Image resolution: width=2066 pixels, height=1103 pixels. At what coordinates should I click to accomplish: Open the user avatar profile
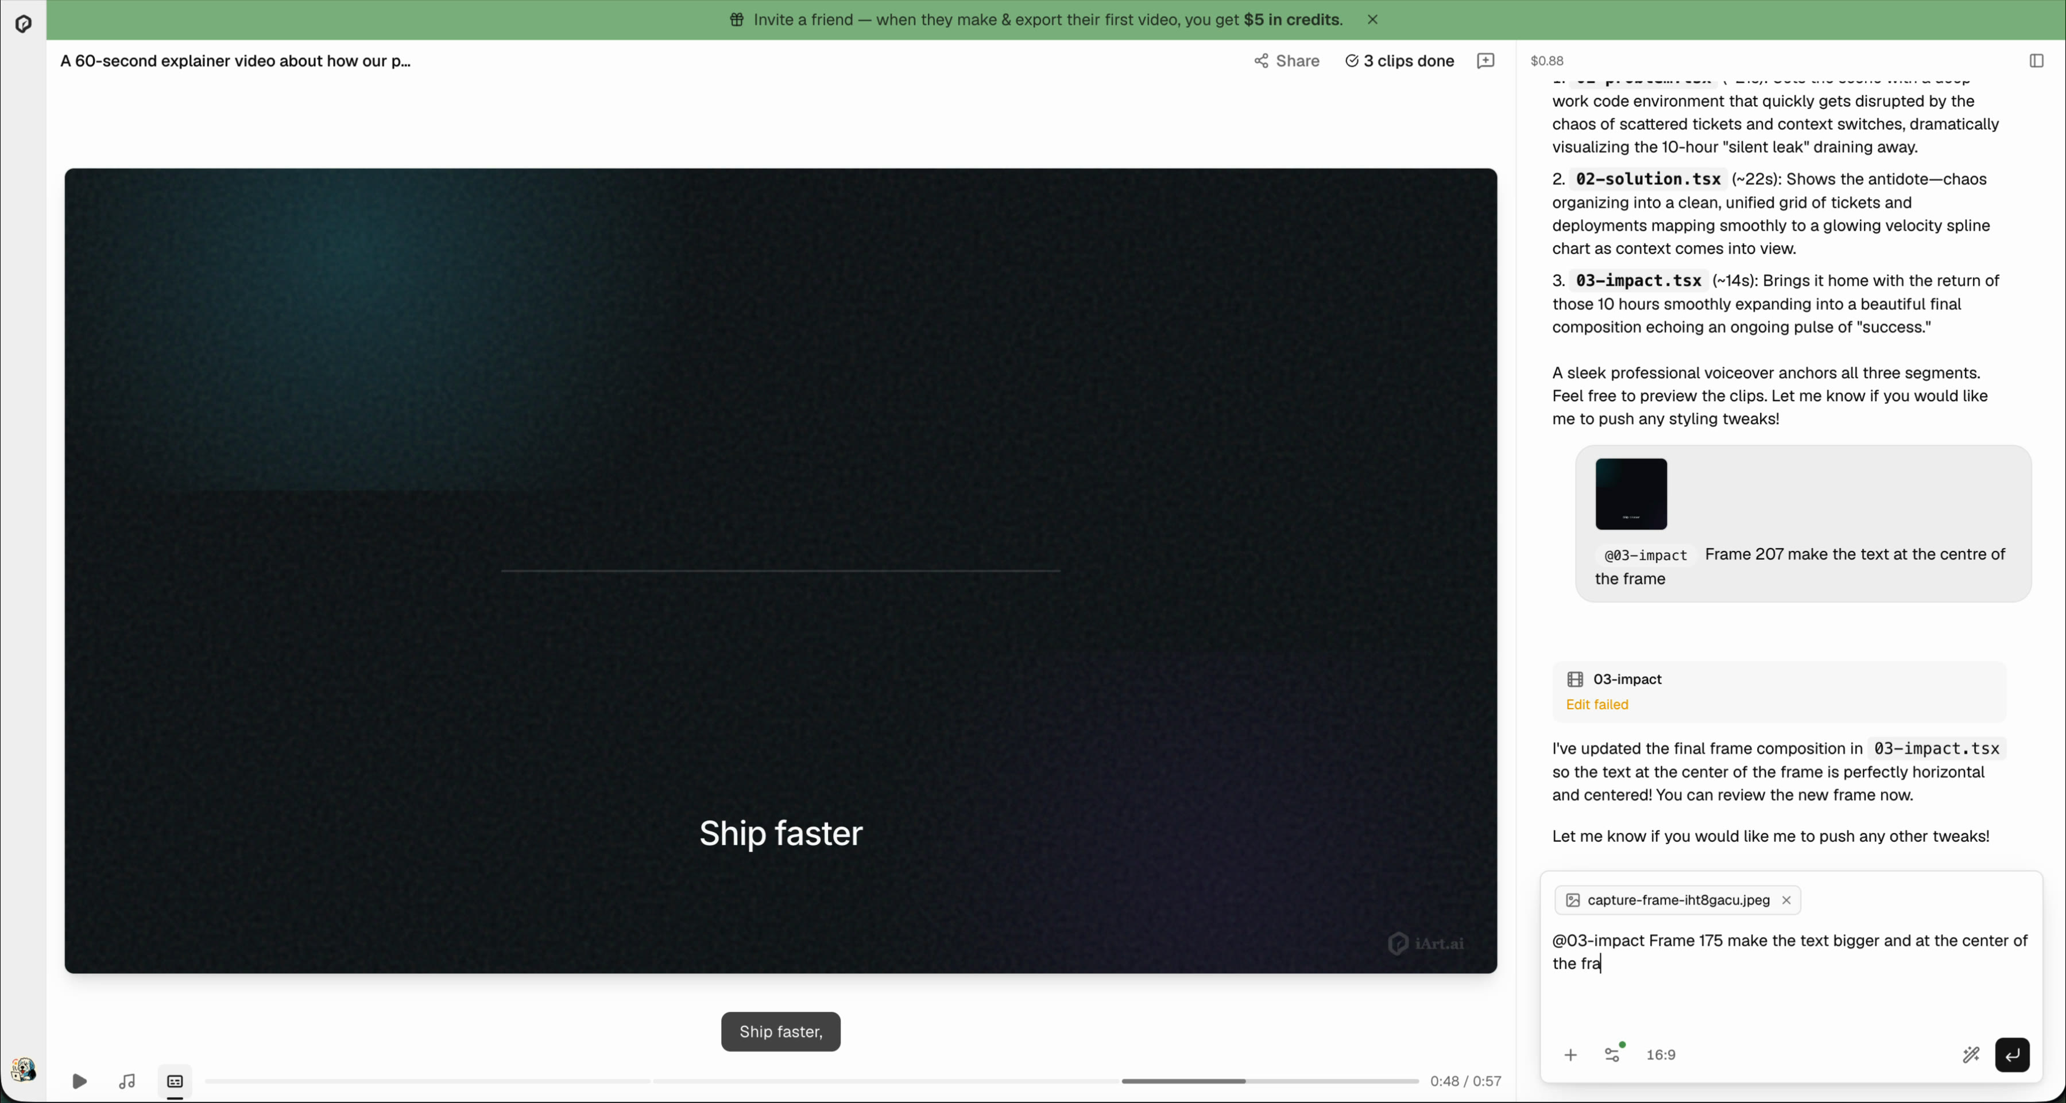pos(24,1069)
